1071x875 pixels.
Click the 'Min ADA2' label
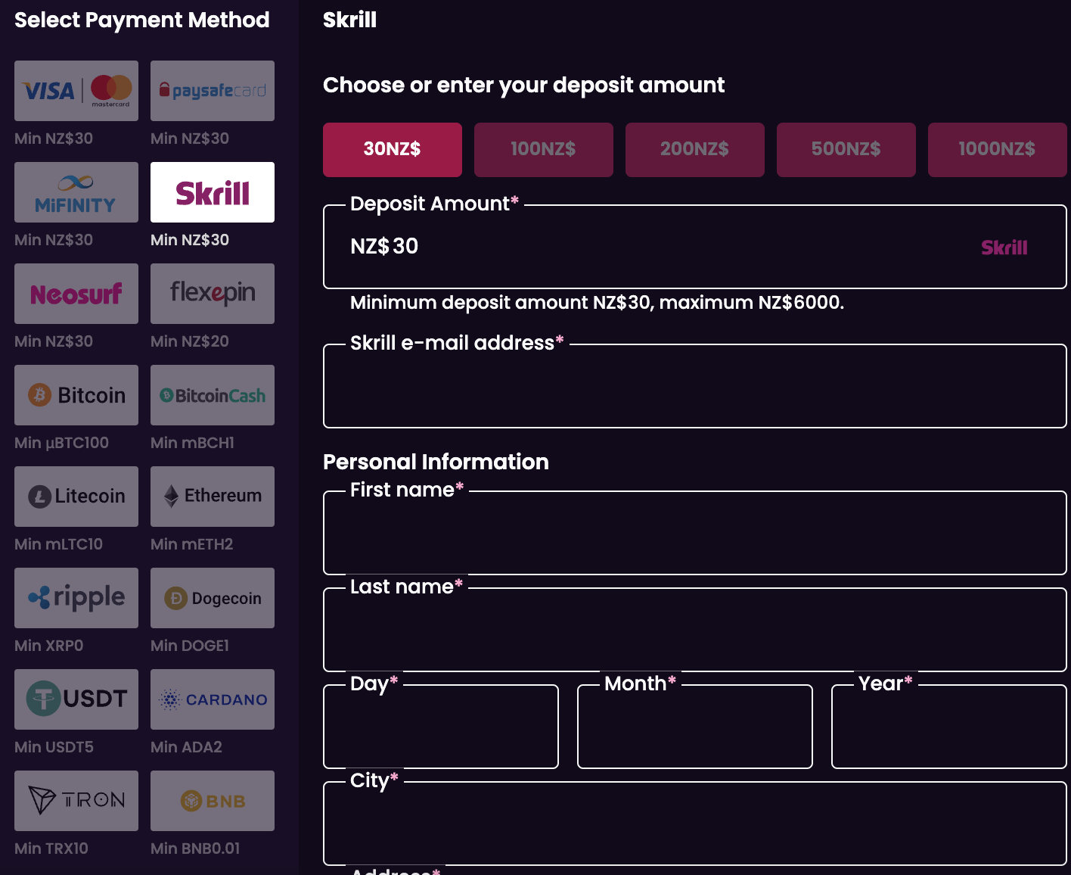187,747
